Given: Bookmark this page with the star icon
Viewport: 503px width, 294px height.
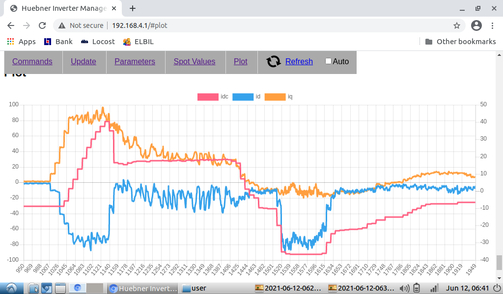Looking at the screenshot, I should pyautogui.click(x=457, y=25).
